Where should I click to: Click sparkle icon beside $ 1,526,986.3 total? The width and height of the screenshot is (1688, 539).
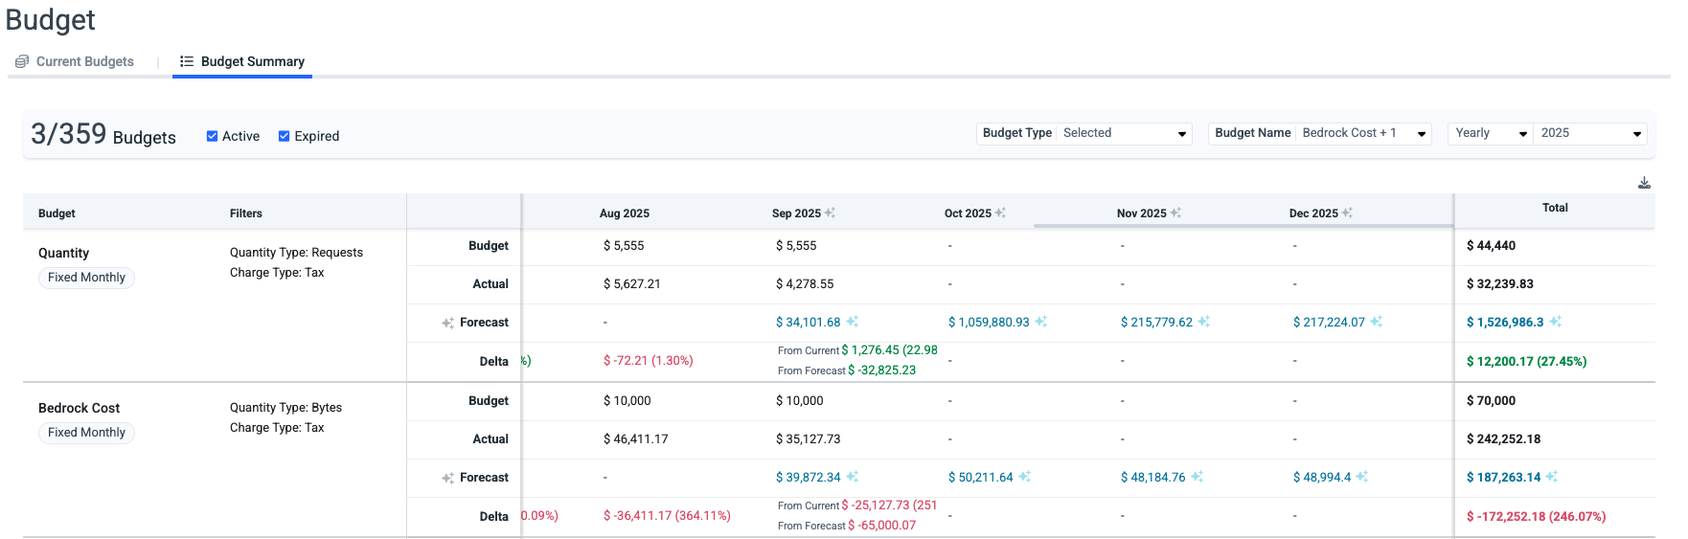point(1555,322)
